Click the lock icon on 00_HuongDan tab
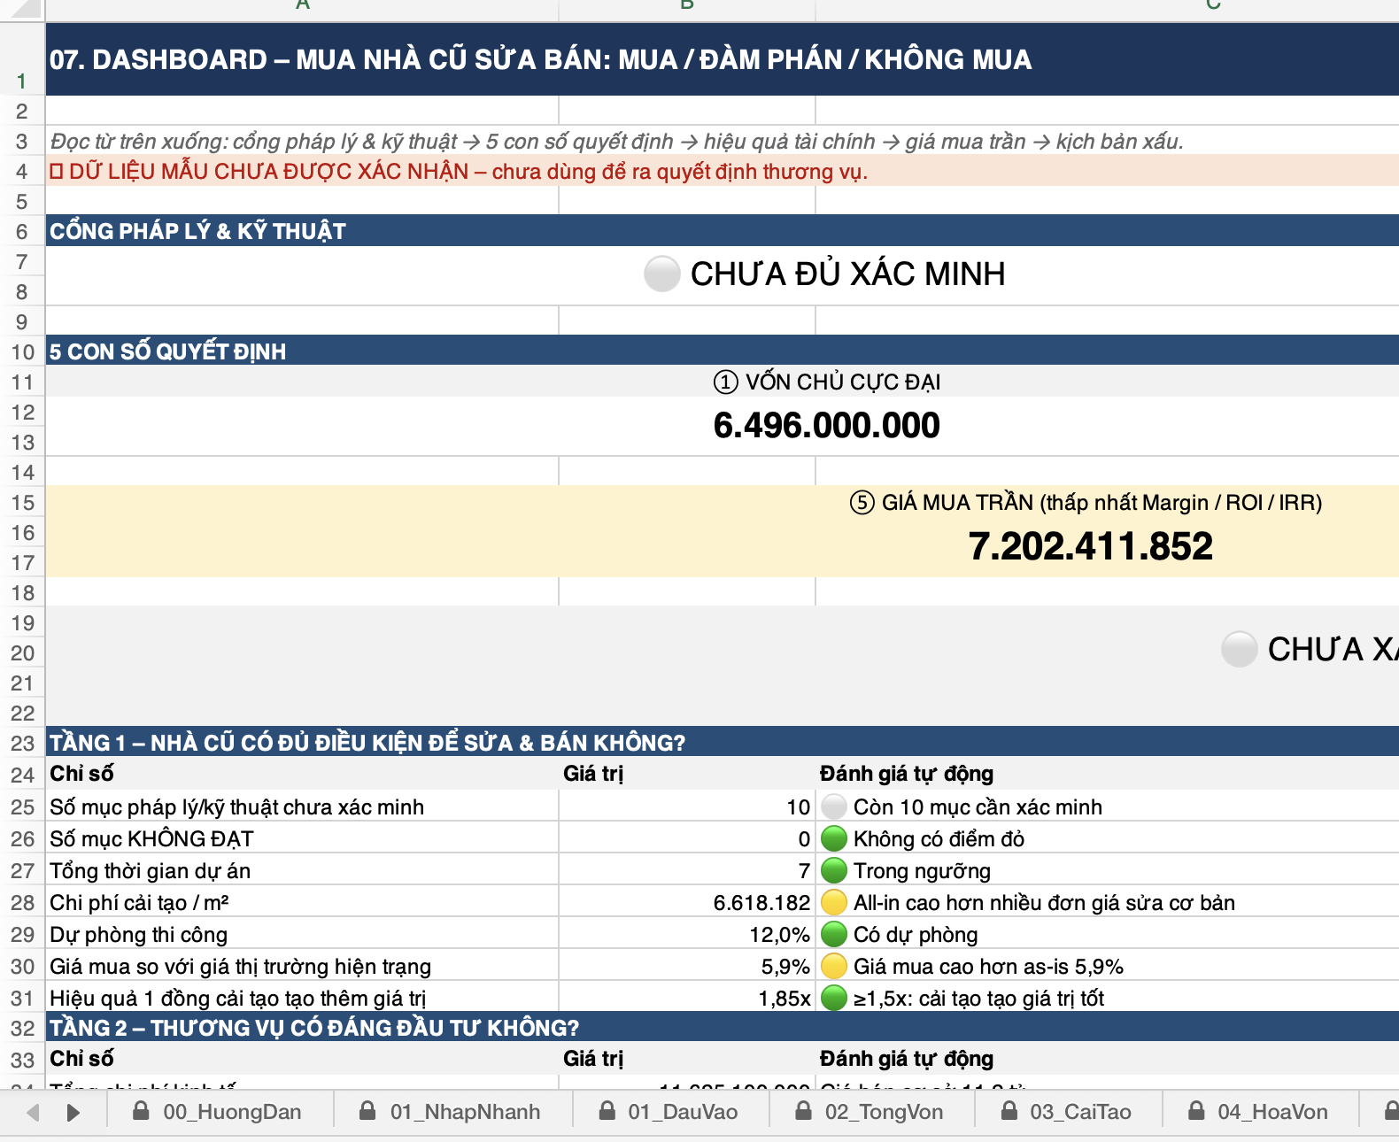 [x=141, y=1110]
